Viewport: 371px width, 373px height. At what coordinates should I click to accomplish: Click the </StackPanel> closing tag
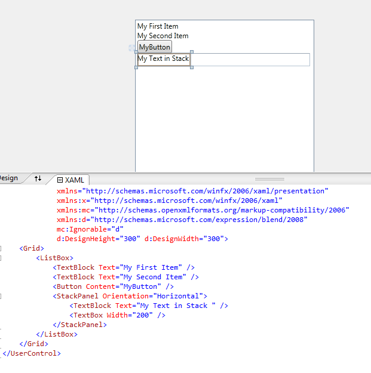coord(80,325)
